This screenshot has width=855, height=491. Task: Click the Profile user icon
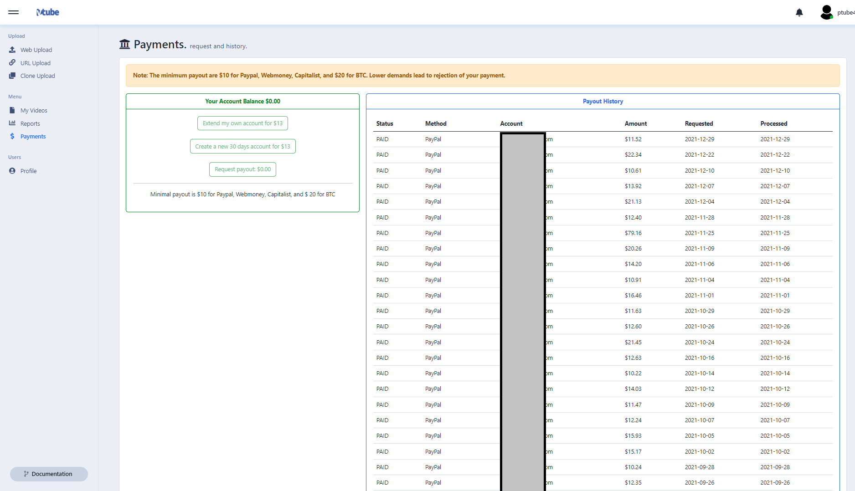coord(12,171)
